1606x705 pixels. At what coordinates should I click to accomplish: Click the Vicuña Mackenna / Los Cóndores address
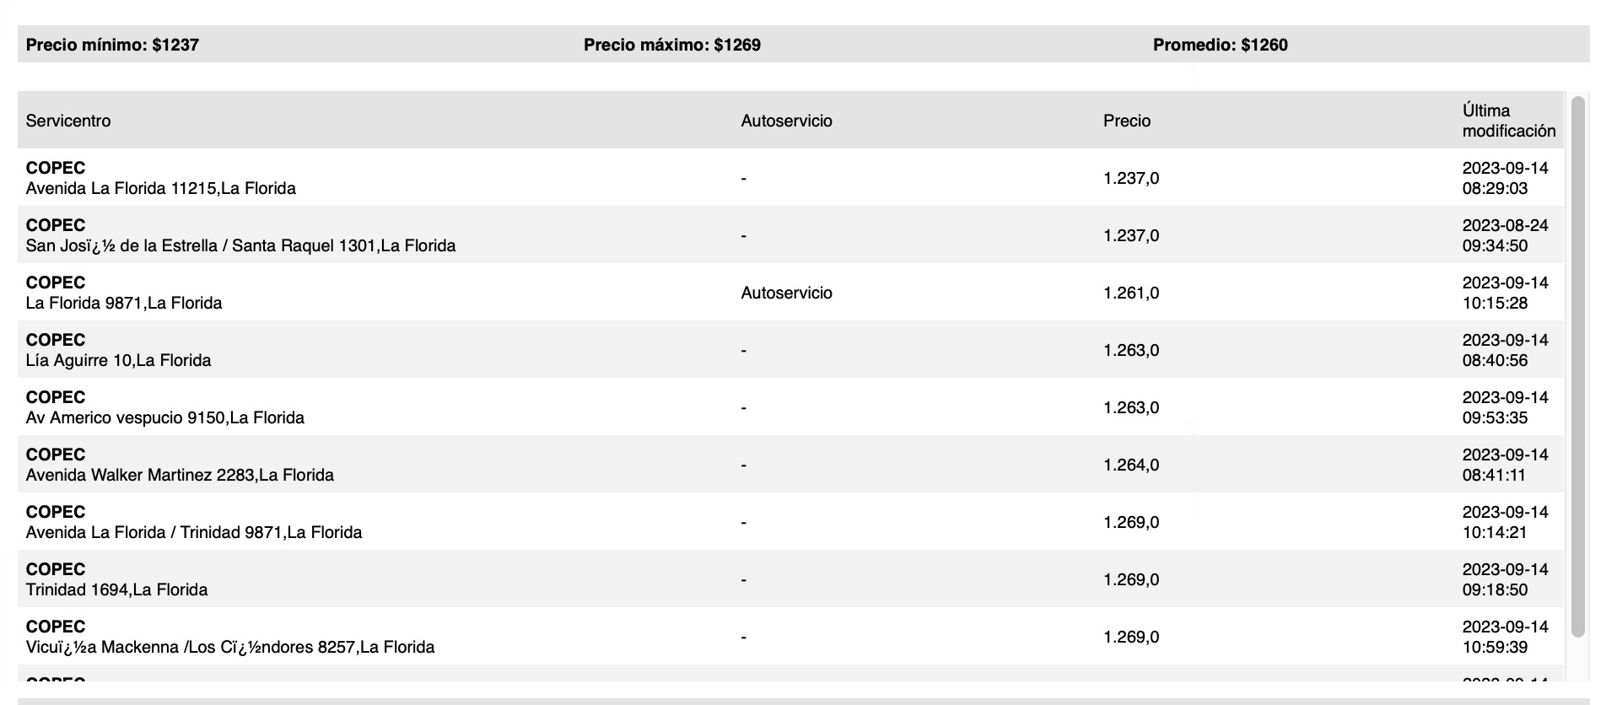(229, 647)
